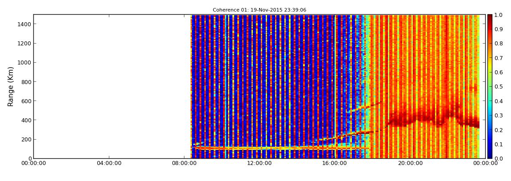Viewport: 511px width, 181px height.
Task: Click the plot title 'Coherence 01: 19-Nov-2015 23:39:06'
Action: 259,10
